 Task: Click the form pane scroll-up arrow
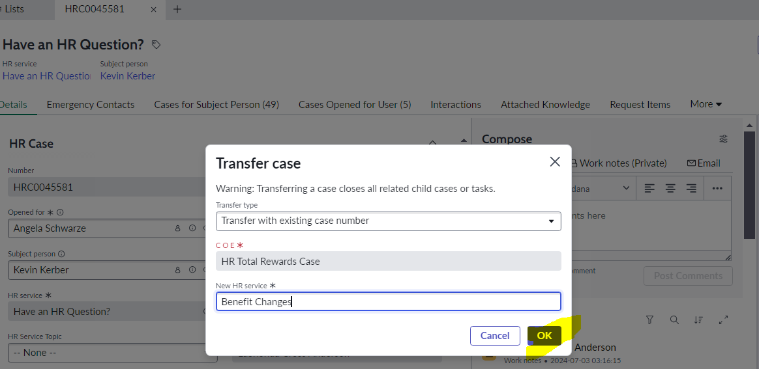(x=464, y=141)
